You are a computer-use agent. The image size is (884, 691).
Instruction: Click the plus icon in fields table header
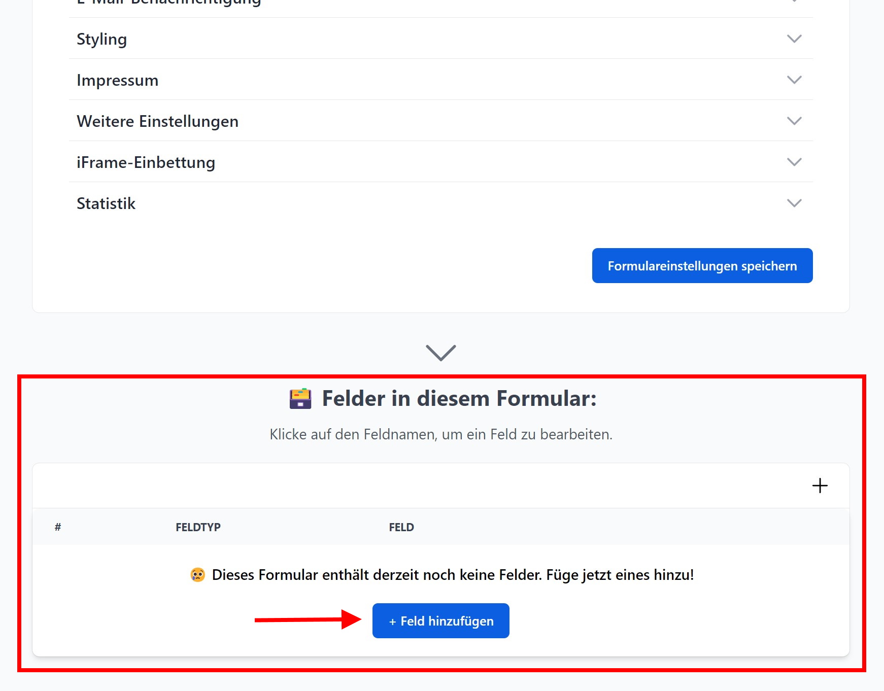[820, 486]
